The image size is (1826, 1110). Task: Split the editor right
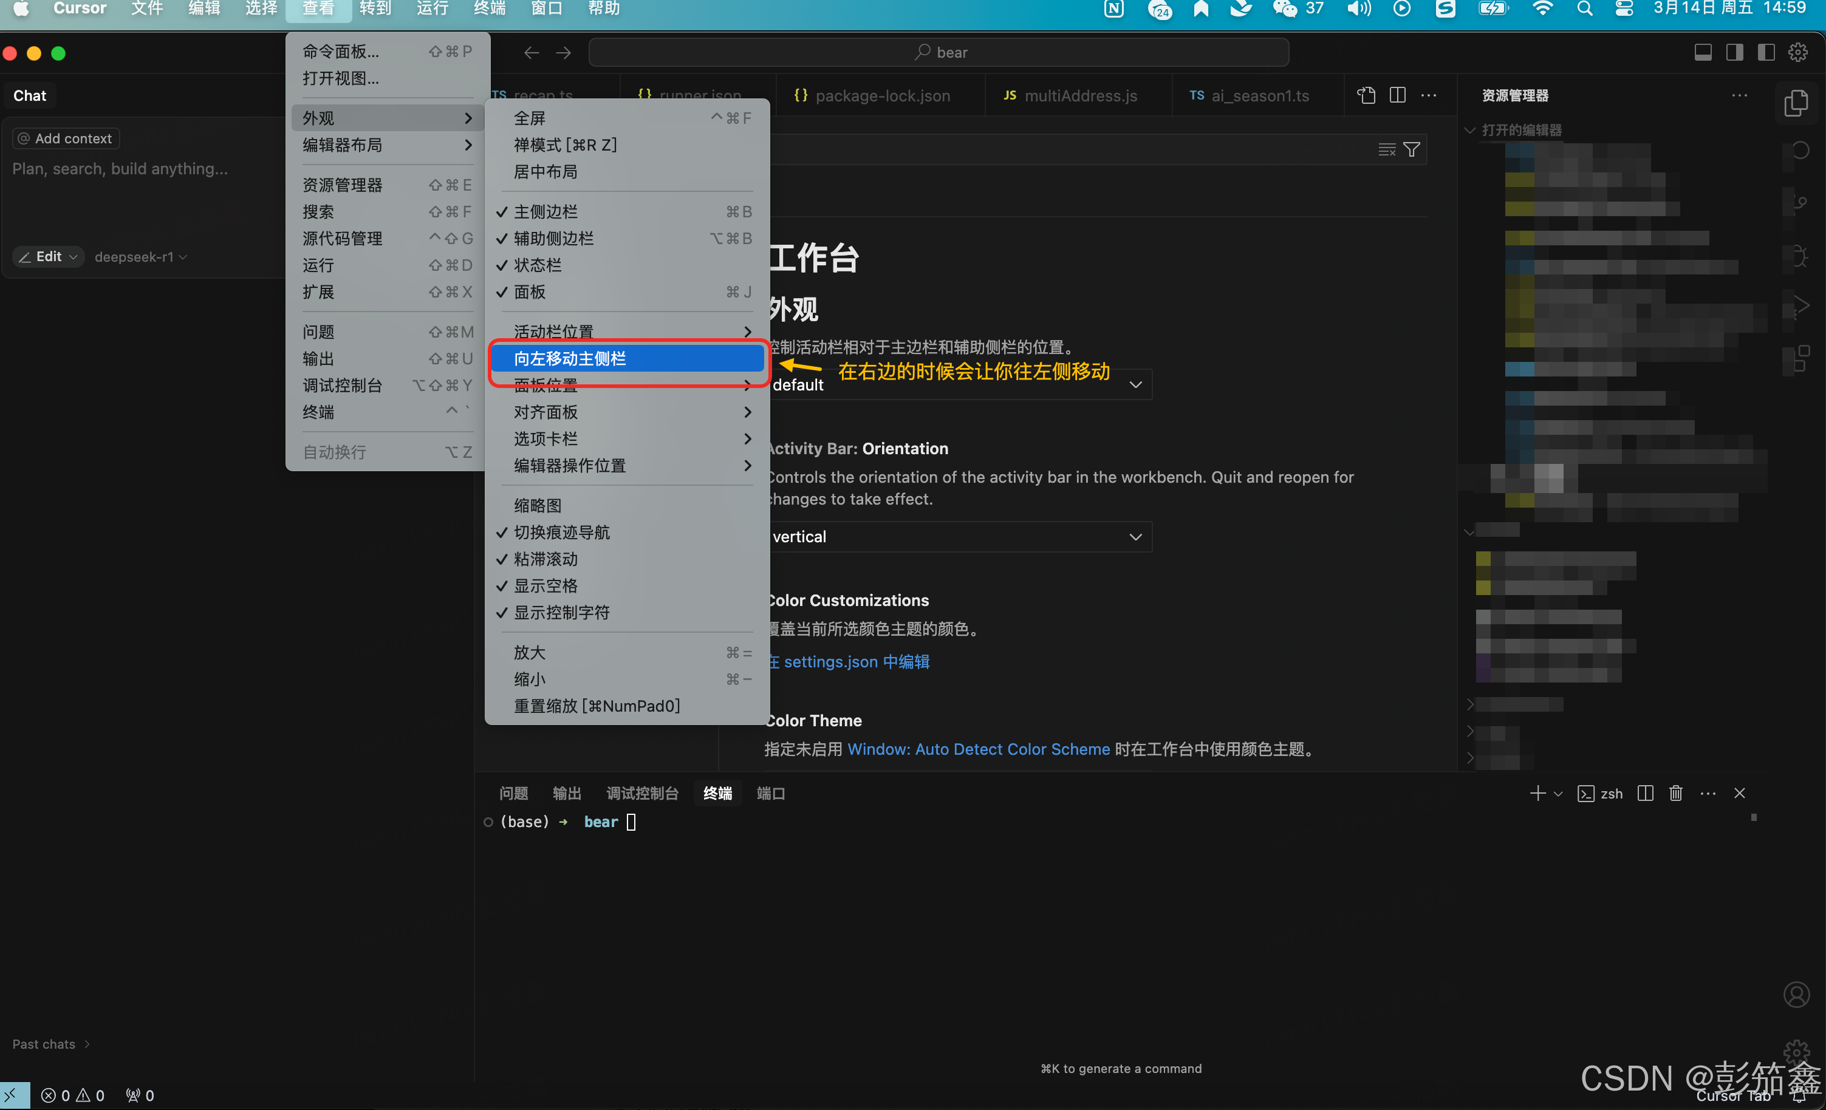point(1397,95)
